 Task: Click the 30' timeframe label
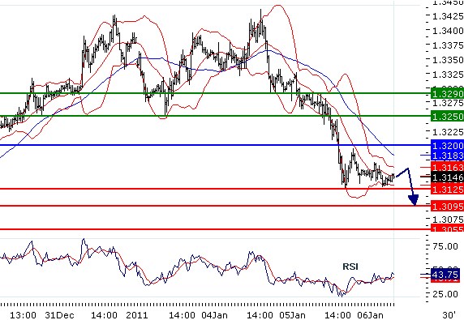pyautogui.click(x=449, y=315)
